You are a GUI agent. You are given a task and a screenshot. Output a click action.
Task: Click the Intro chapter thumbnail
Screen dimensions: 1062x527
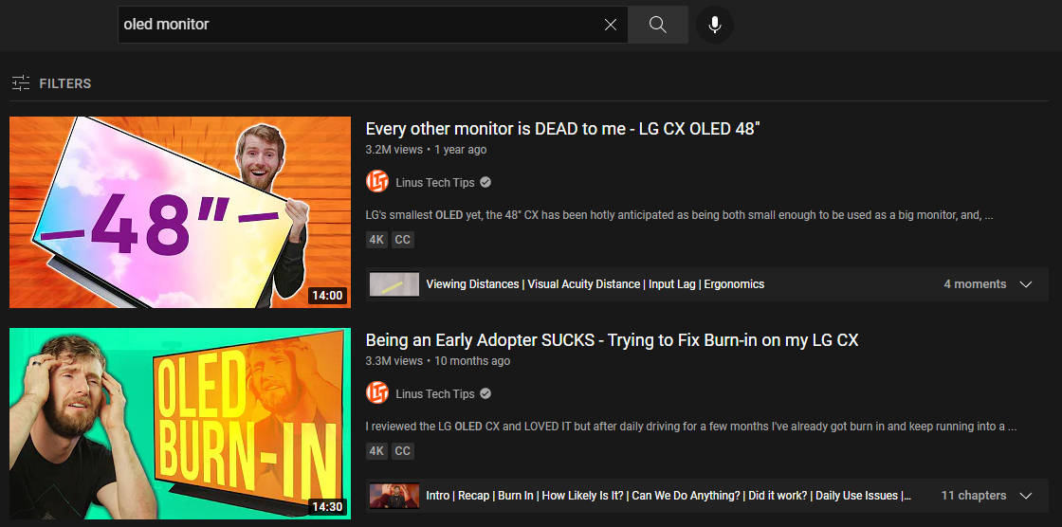coord(394,496)
